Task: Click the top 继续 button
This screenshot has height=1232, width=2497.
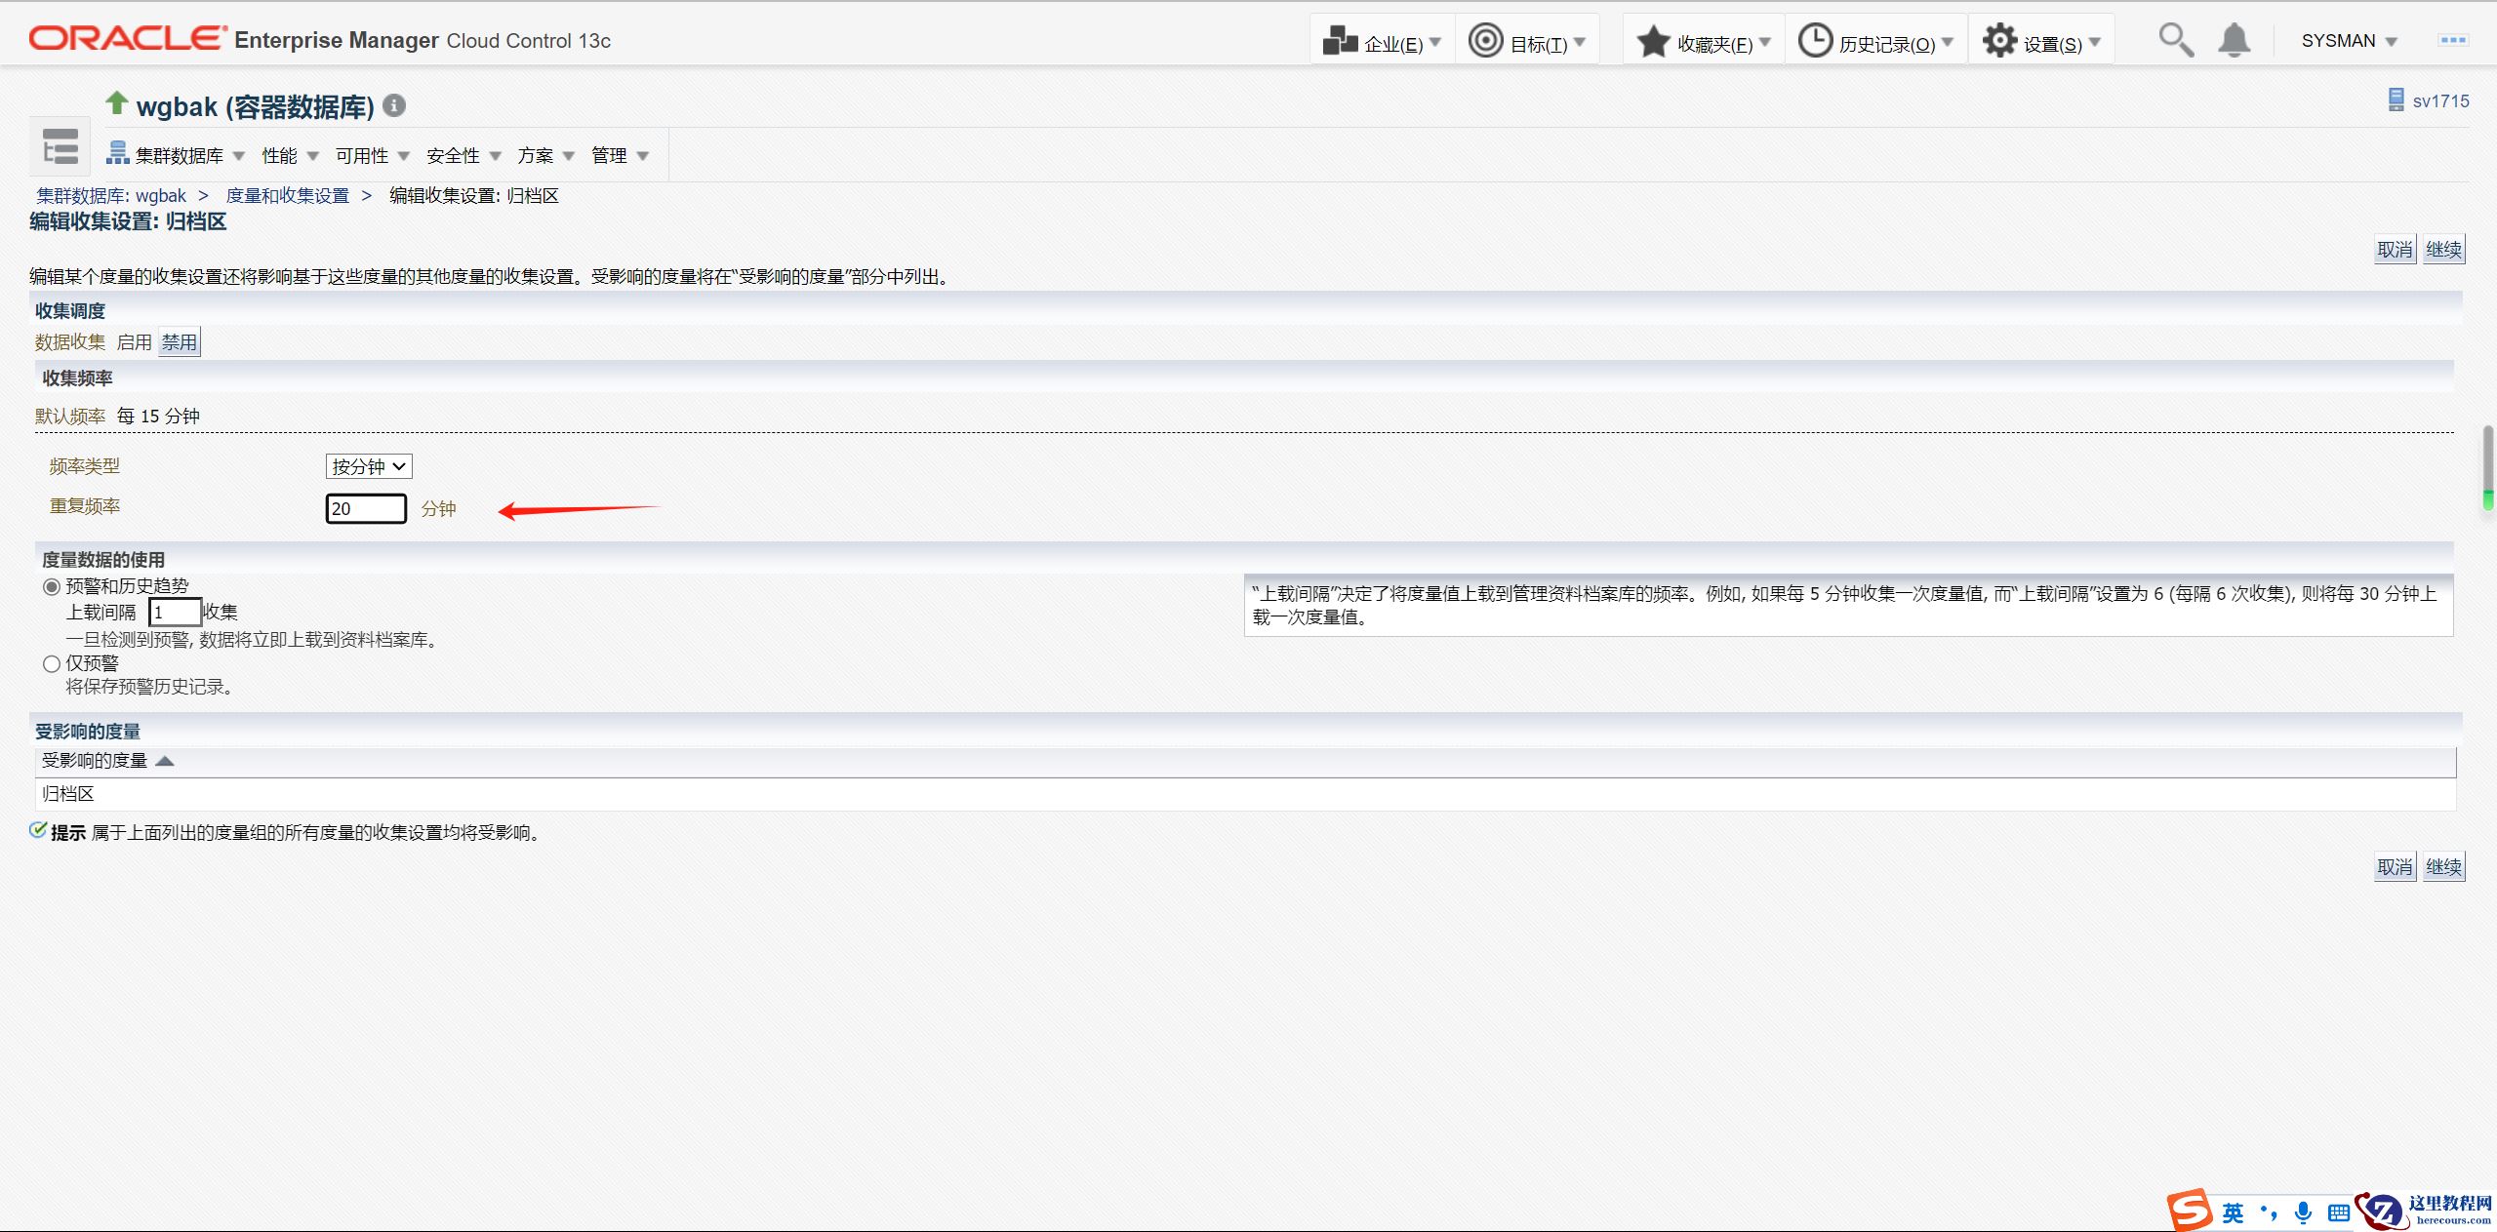Action: tap(2443, 250)
